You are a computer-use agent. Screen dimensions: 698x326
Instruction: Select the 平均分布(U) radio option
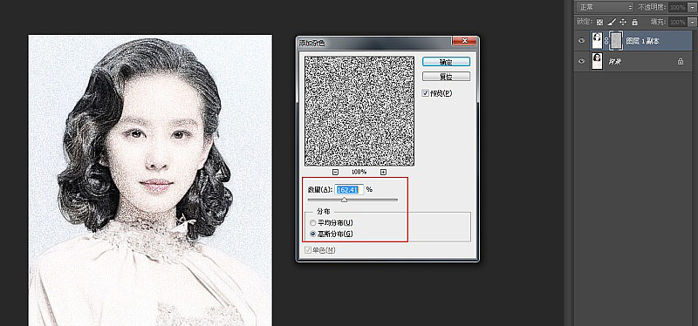pos(313,222)
